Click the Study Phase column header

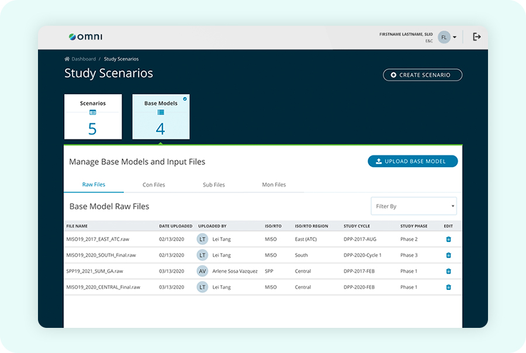click(414, 226)
